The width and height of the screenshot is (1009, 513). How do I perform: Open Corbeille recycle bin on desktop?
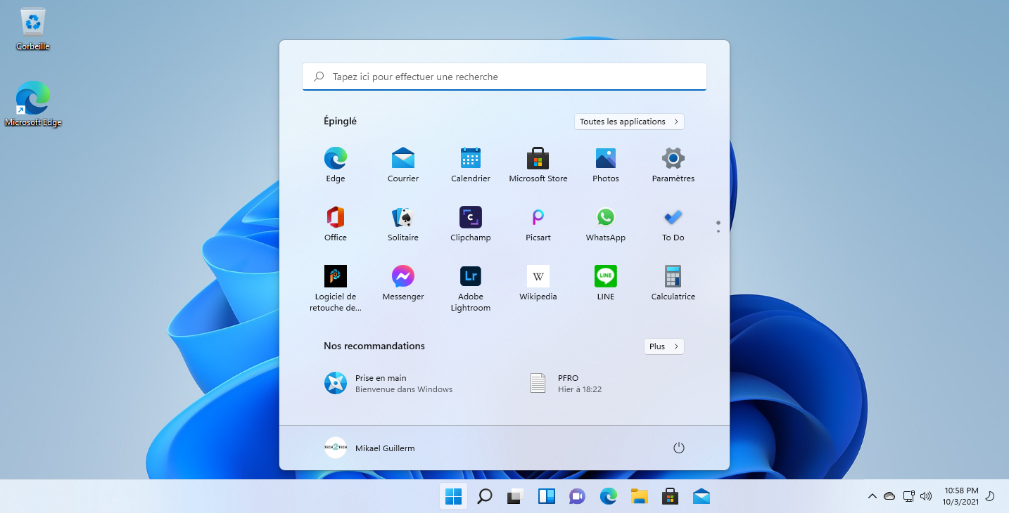[33, 30]
